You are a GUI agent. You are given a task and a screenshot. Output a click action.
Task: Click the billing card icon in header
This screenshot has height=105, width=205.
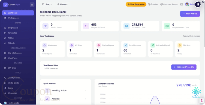pos(182,4)
